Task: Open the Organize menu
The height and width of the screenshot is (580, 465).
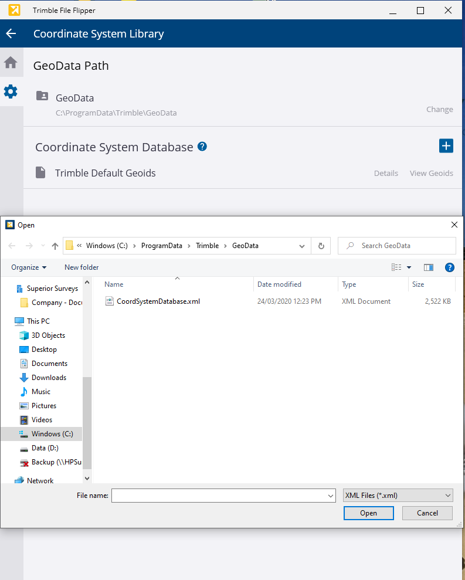Action: 28,267
